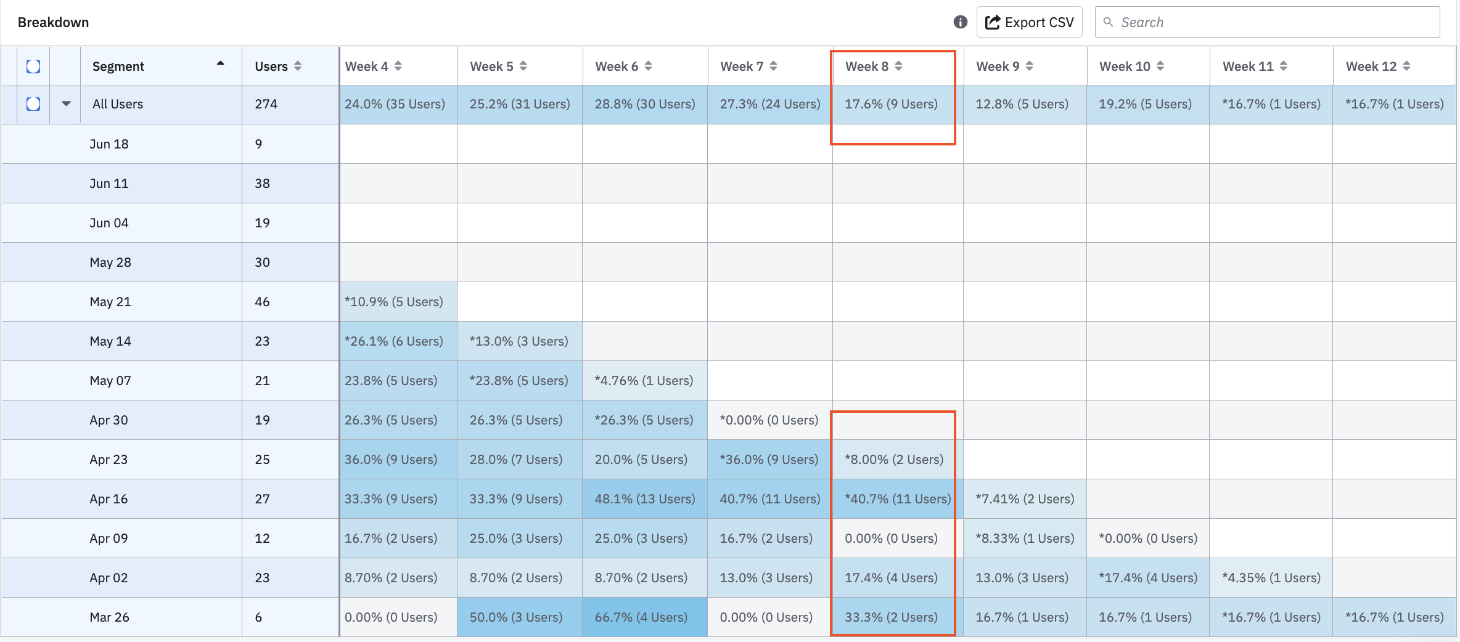Click Apr 16 Week 9 cell *7.41%
Viewport: 1460px width, 642px height.
[1025, 499]
